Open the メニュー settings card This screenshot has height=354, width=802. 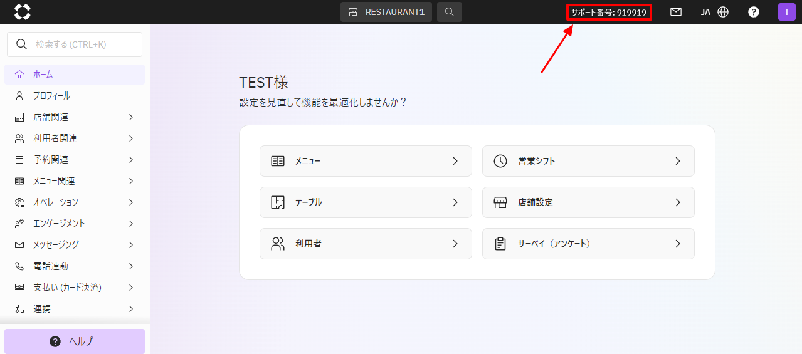[x=366, y=161]
